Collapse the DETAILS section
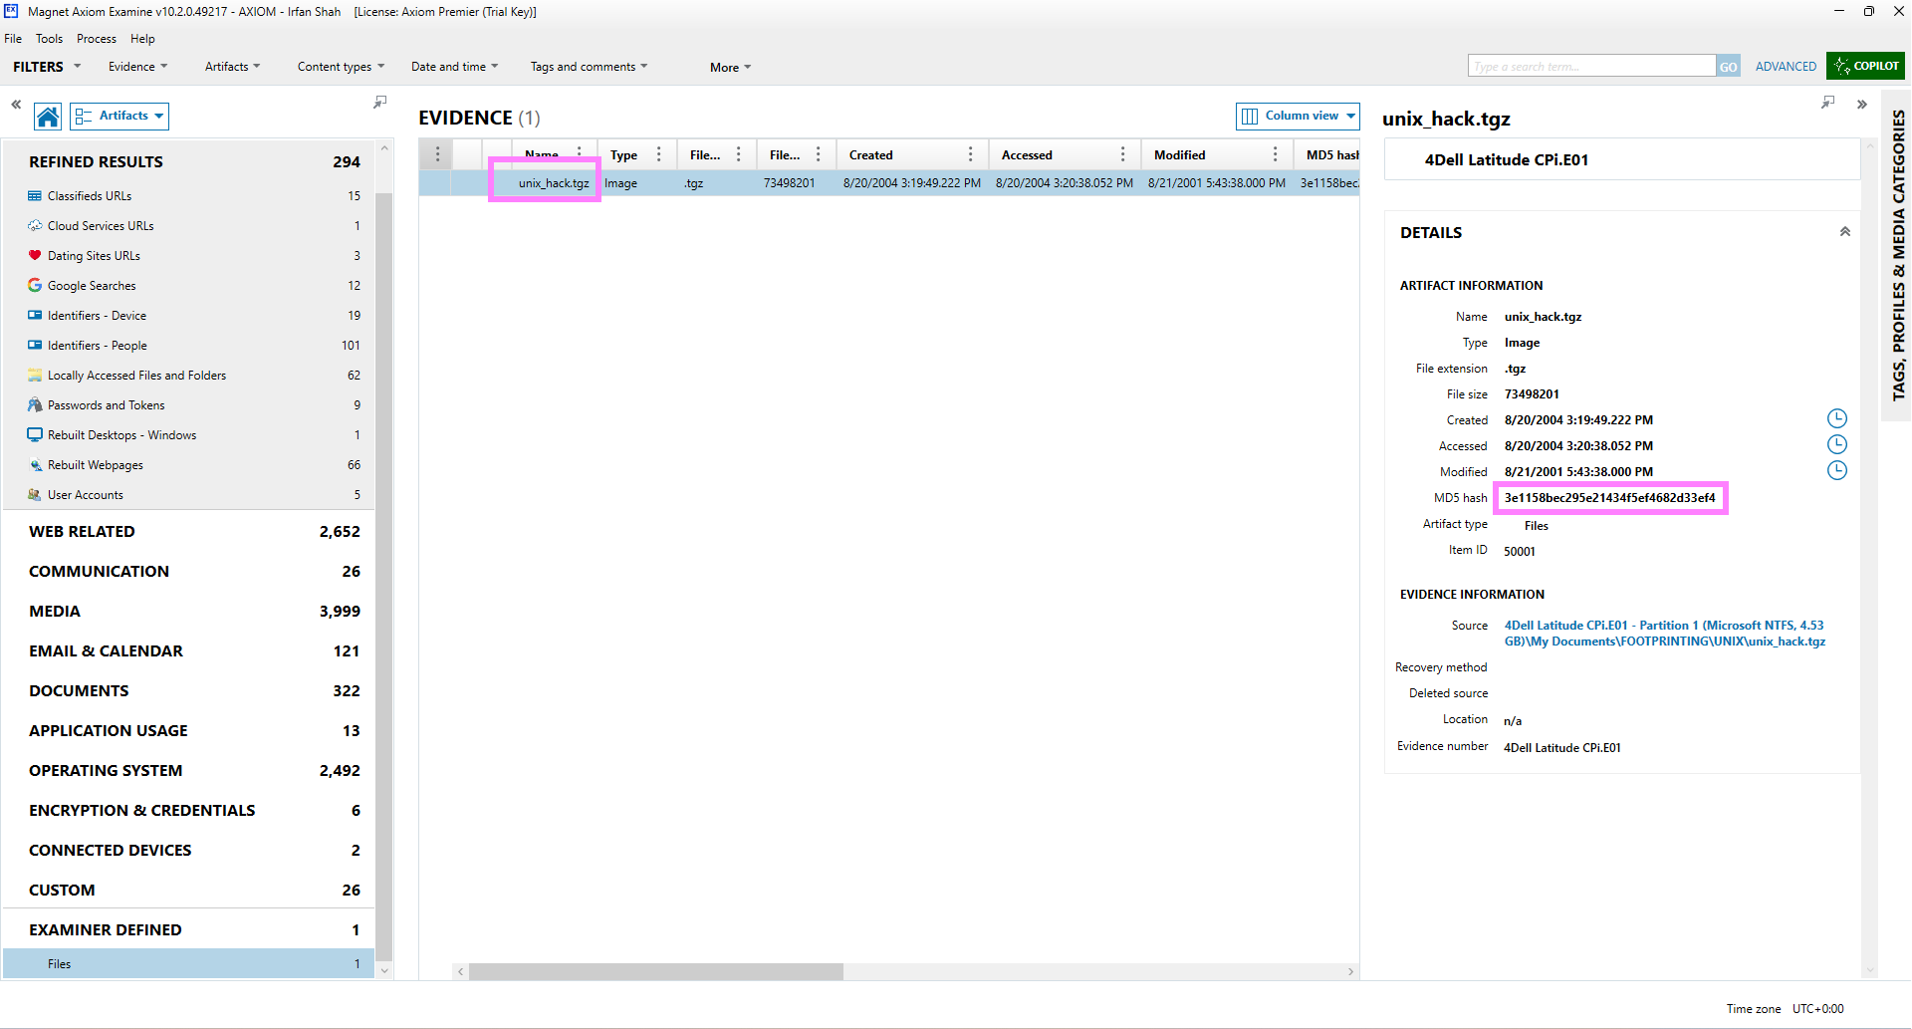This screenshot has width=1912, height=1029. (x=1844, y=232)
